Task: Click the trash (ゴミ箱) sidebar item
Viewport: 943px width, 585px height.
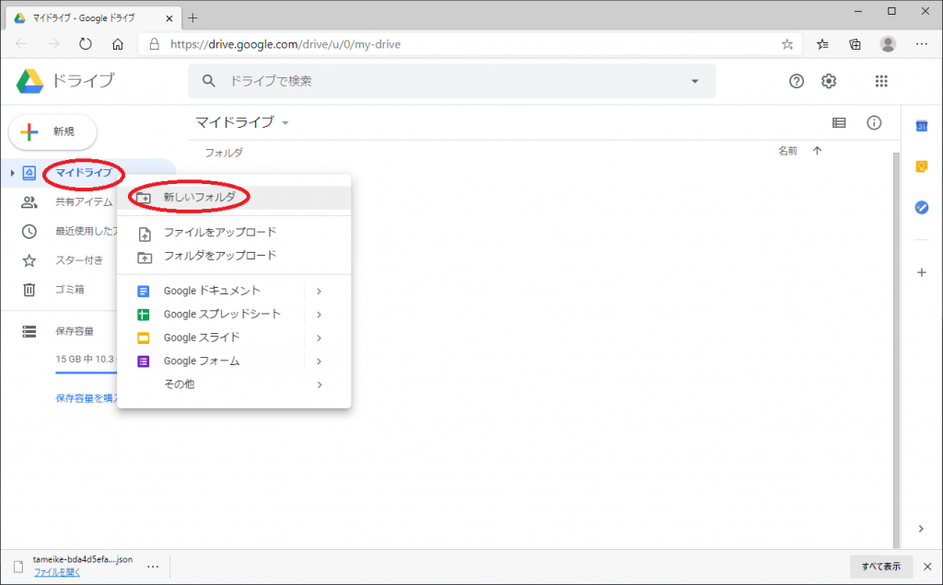Action: coord(69,290)
